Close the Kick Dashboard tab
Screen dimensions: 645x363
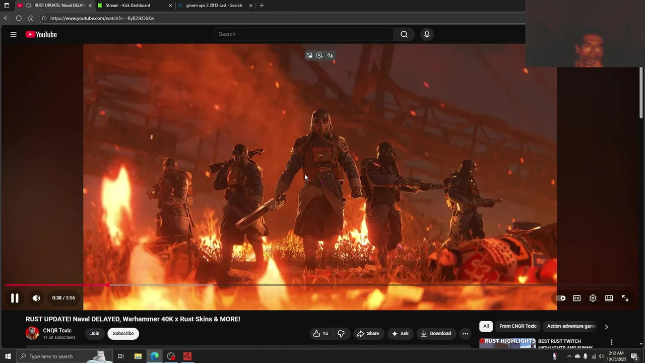coord(170,6)
